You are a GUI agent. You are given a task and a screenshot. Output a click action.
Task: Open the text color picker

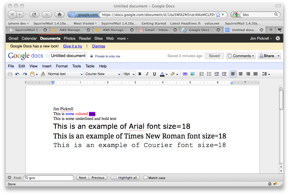tap(164, 74)
